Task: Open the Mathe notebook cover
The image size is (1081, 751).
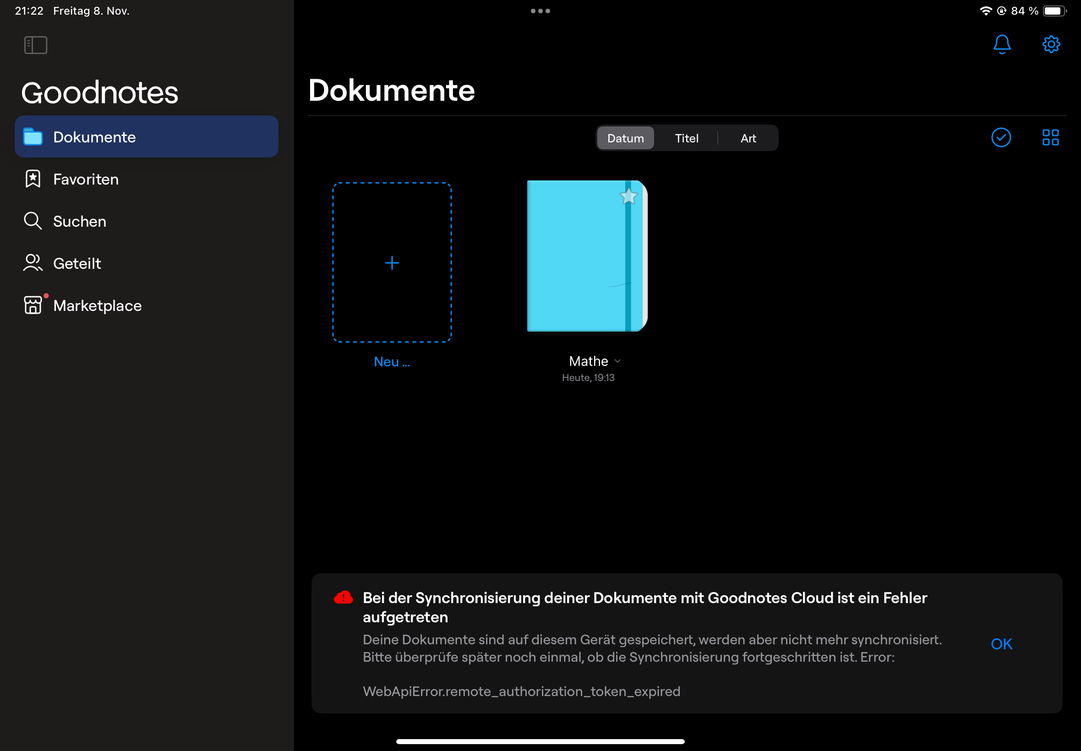Action: 587,256
